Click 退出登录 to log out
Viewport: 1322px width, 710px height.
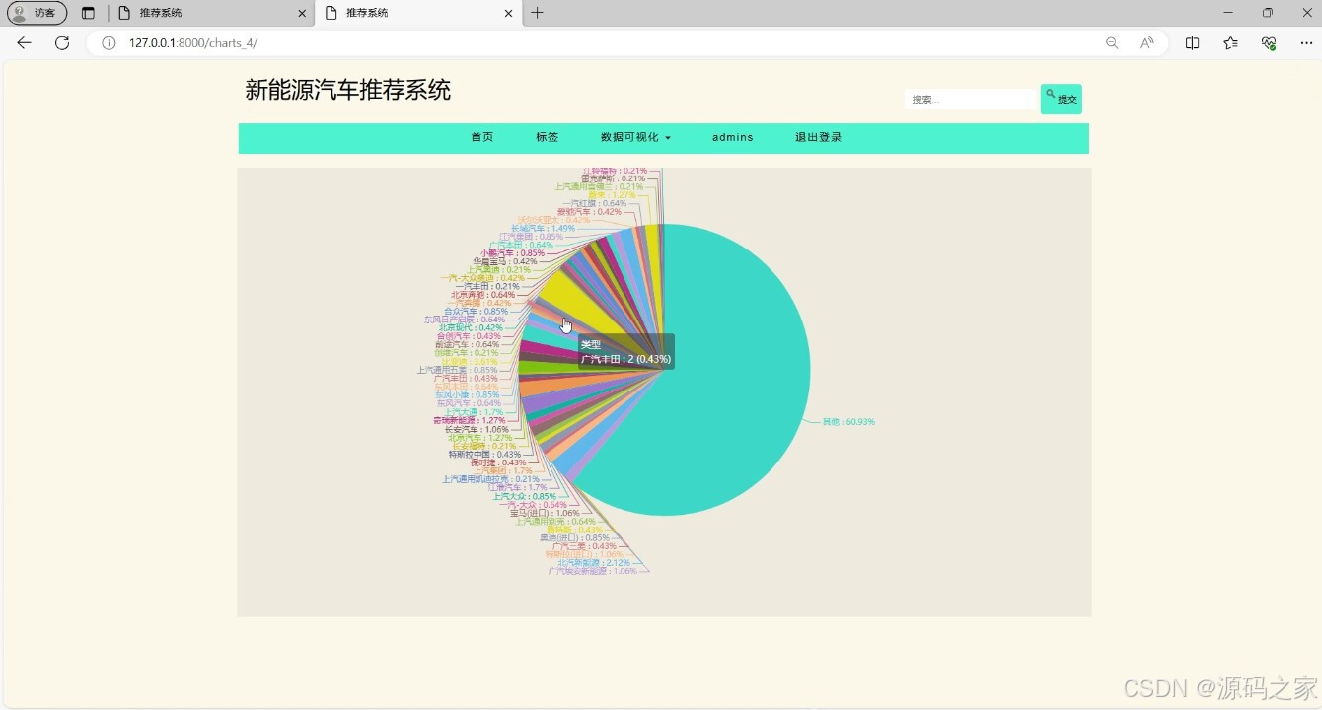[817, 137]
